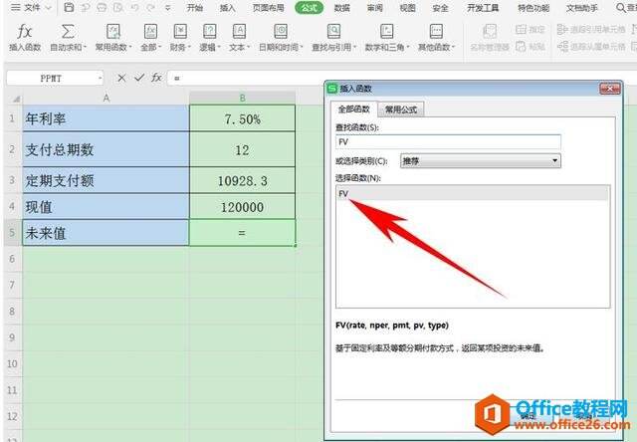The width and height of the screenshot is (637, 442).
Task: Switch to the 页面布局 ribbon tab
Action: click(268, 7)
